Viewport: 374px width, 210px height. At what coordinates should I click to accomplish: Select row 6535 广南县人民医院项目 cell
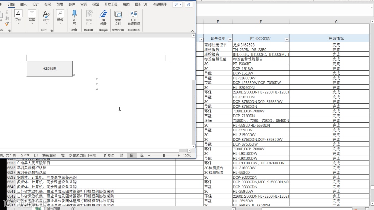tap(96, 163)
